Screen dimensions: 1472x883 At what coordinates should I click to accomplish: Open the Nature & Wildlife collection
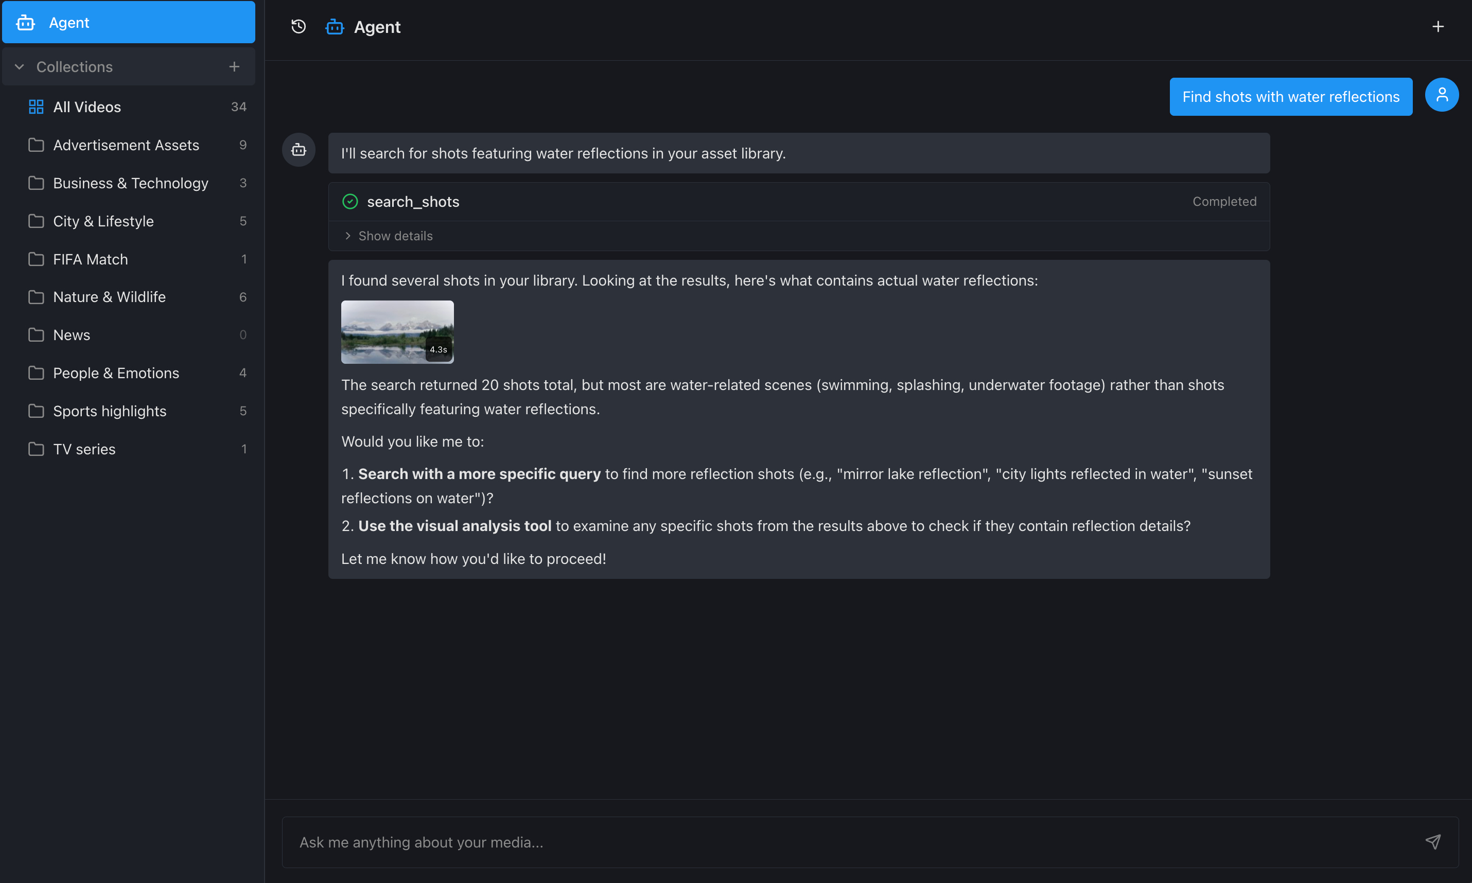(x=110, y=297)
